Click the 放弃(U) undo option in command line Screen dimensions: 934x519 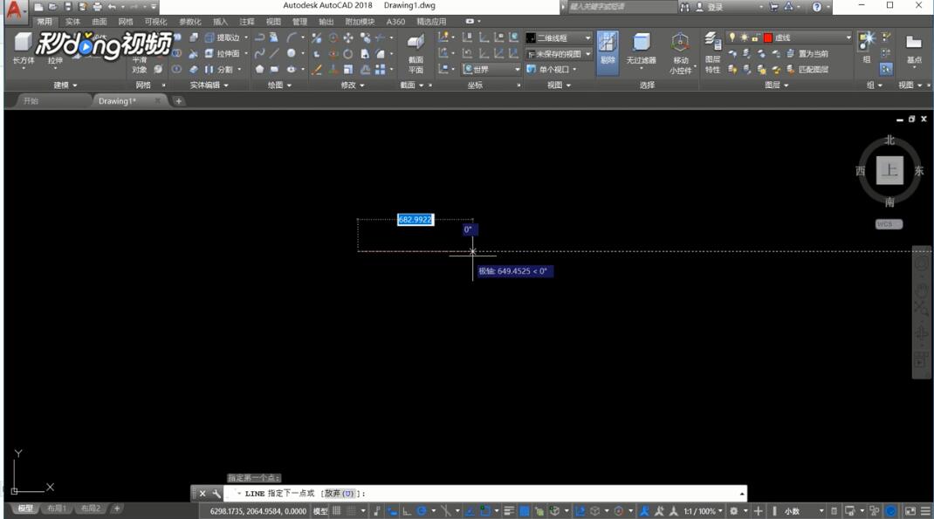click(340, 494)
